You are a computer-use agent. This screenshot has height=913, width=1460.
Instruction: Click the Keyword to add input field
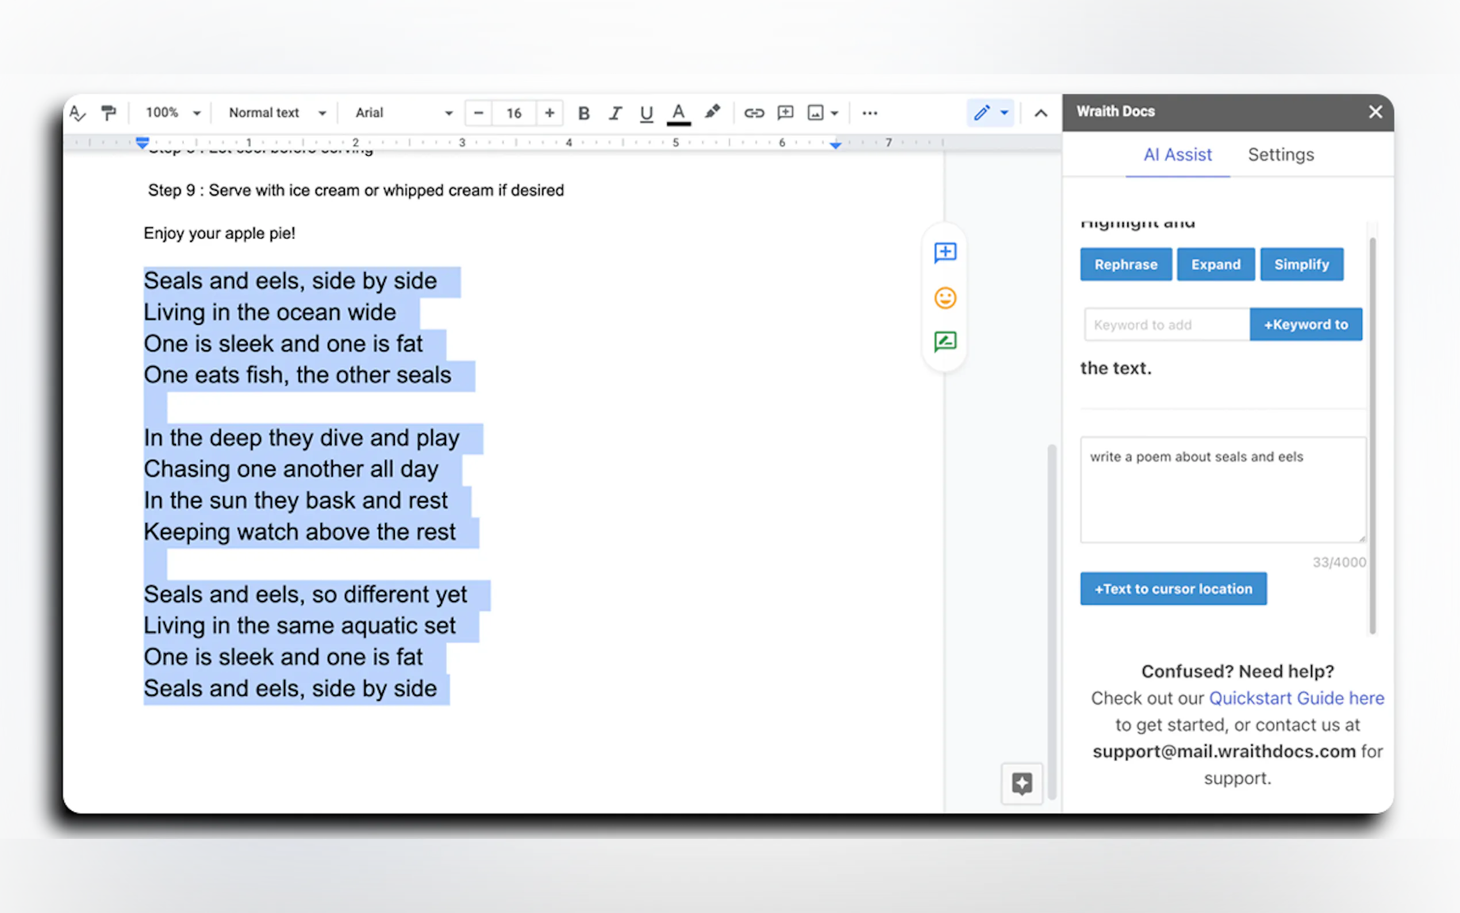point(1166,325)
